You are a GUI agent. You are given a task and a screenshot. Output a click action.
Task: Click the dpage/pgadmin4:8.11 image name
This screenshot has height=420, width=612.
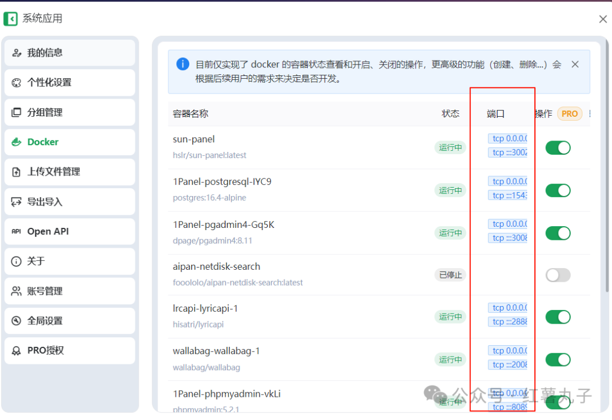click(212, 241)
